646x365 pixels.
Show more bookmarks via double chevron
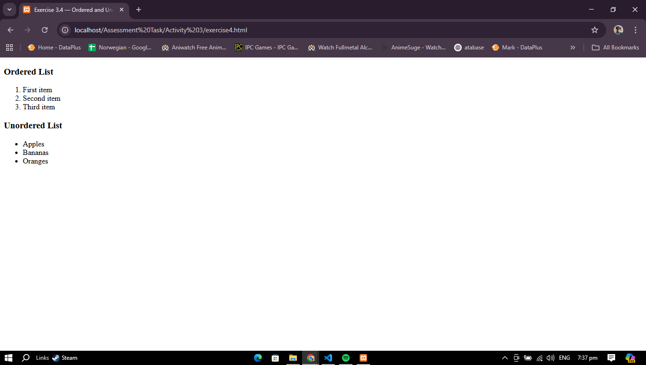point(572,48)
